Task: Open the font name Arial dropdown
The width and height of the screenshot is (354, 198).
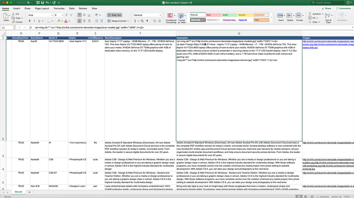Action: coord(52,15)
